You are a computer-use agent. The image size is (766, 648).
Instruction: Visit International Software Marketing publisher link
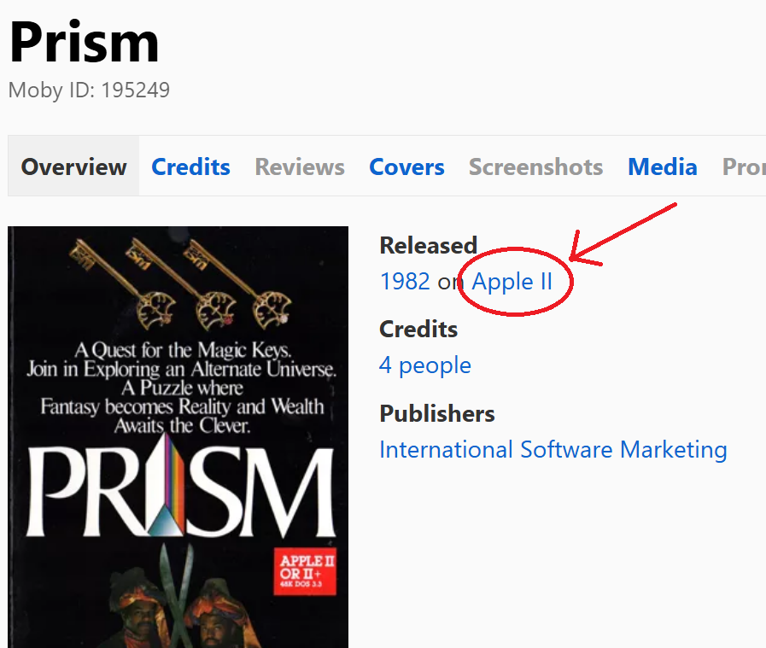(553, 450)
